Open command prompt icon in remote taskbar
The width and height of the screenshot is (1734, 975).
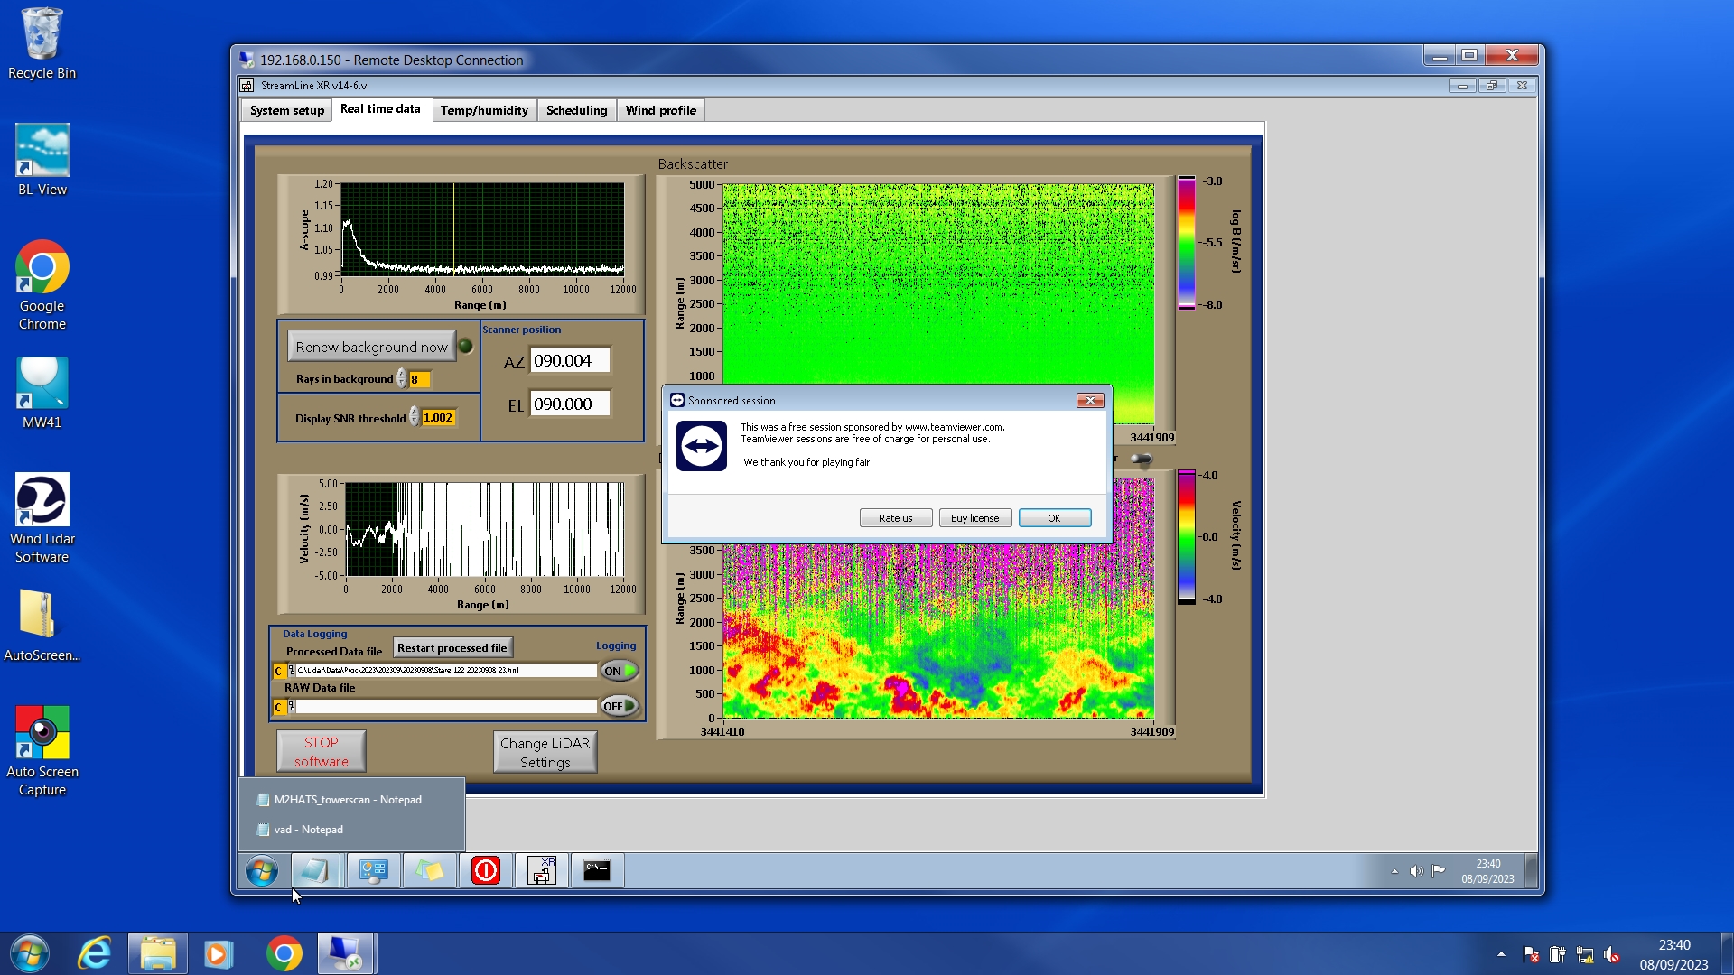(x=597, y=870)
